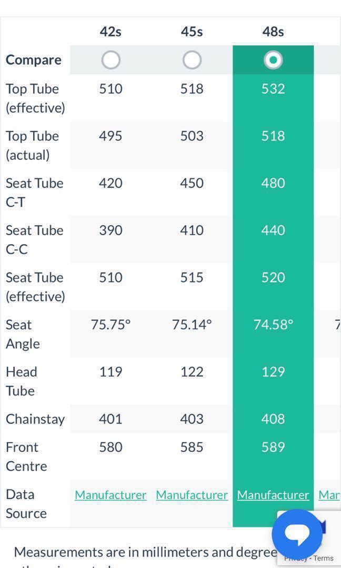The height and width of the screenshot is (568, 341).
Task: Click the 42s column header
Action: pos(111,32)
